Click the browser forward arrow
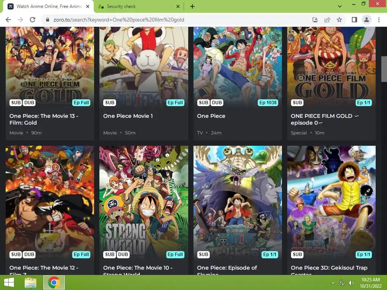Screen dimensions: 387x290 [20, 20]
